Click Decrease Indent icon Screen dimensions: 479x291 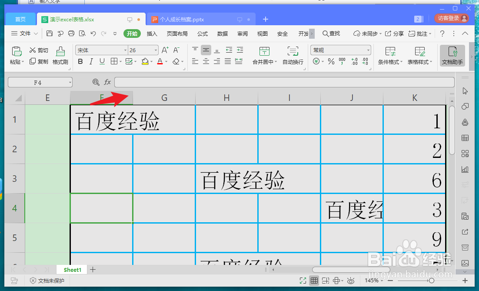(229, 50)
